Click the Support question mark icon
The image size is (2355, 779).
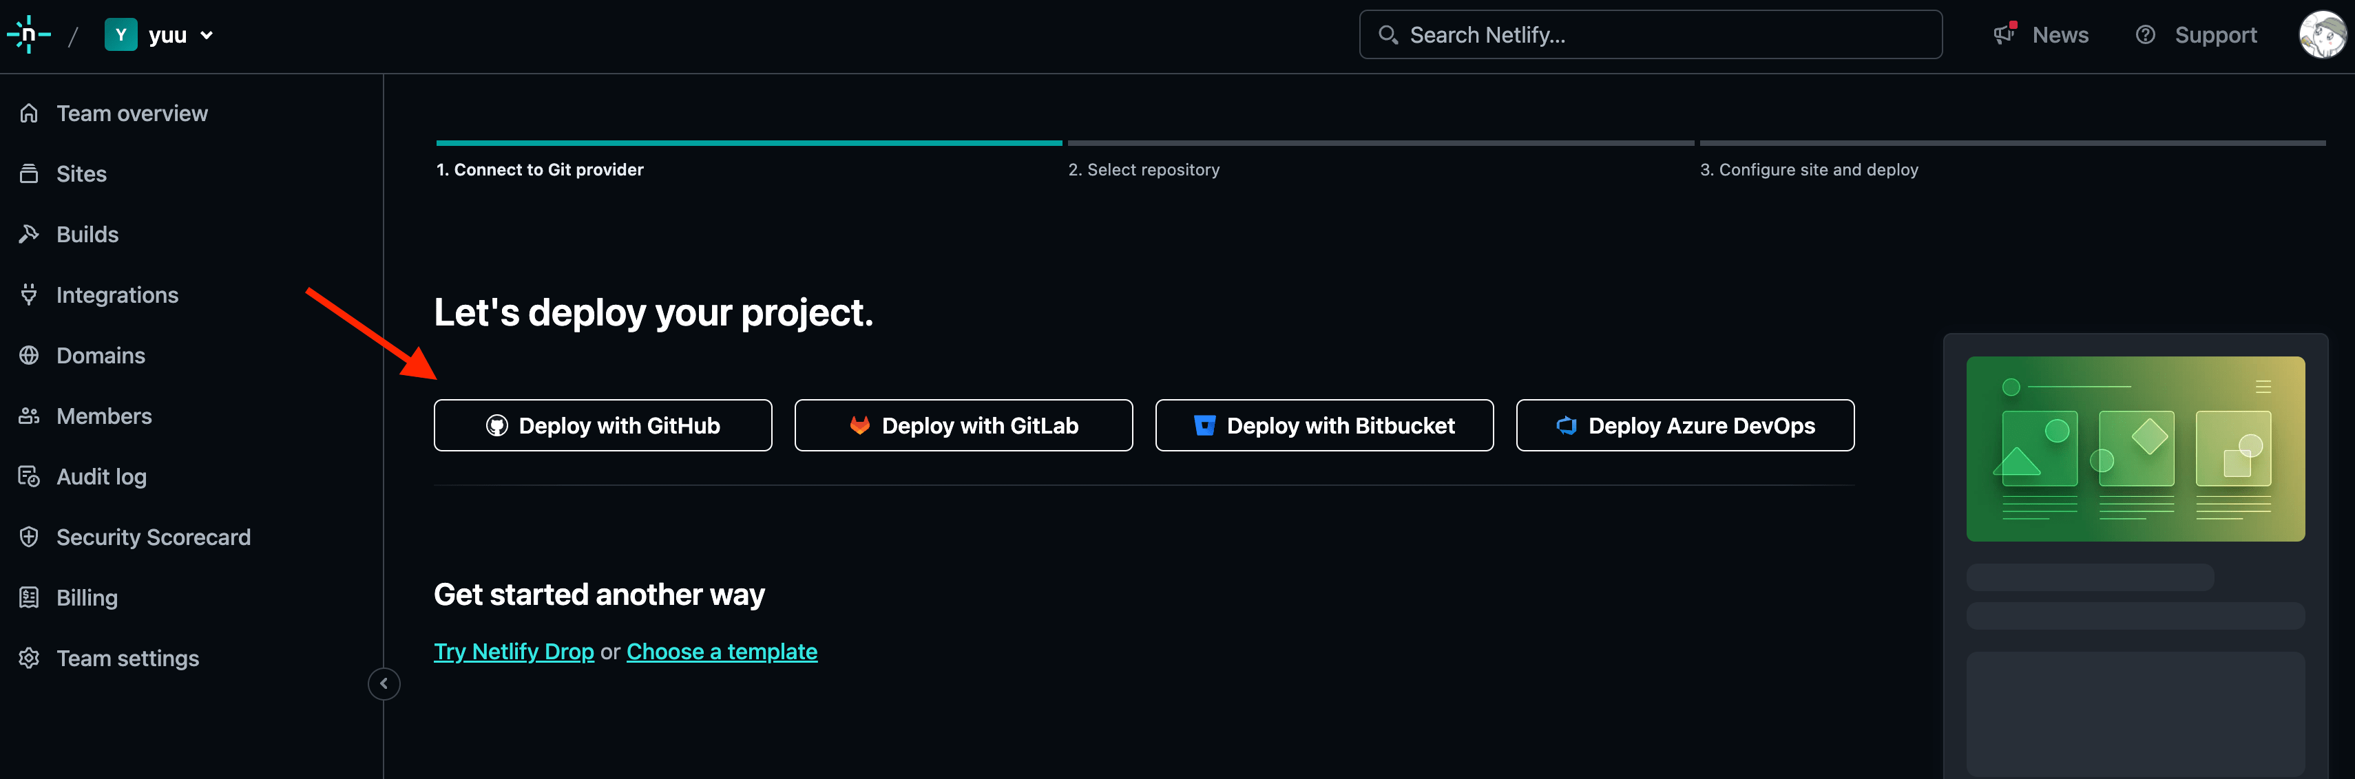click(x=2145, y=34)
